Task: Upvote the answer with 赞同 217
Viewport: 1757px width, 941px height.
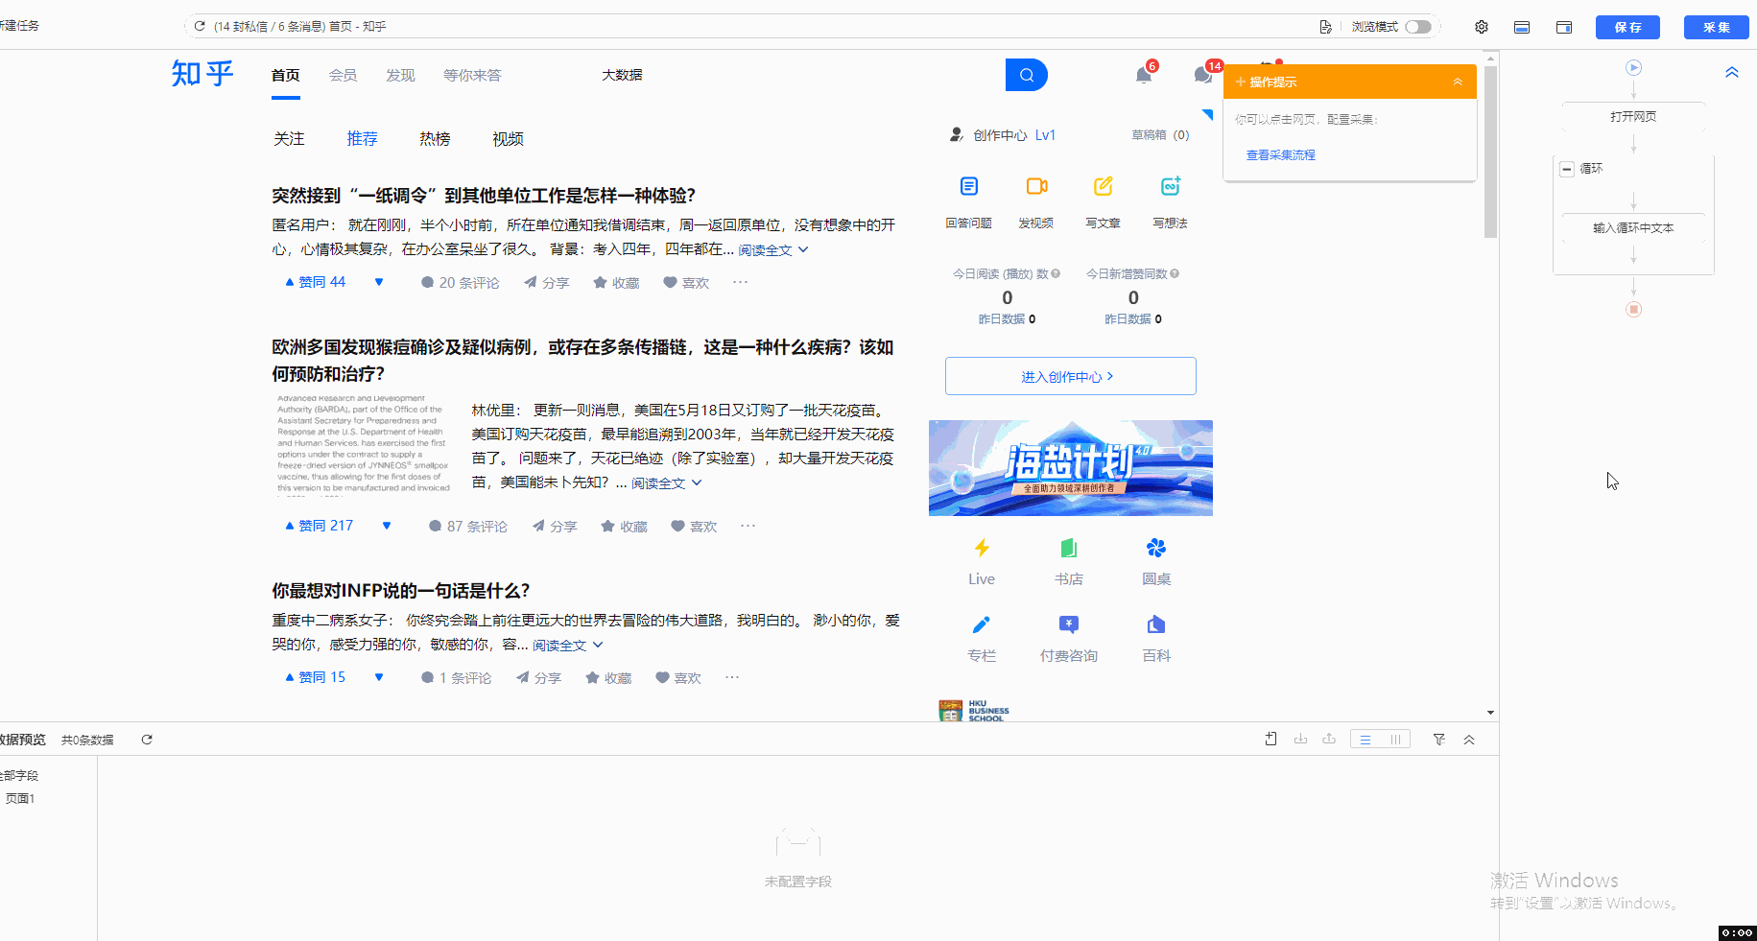Action: [x=319, y=526]
